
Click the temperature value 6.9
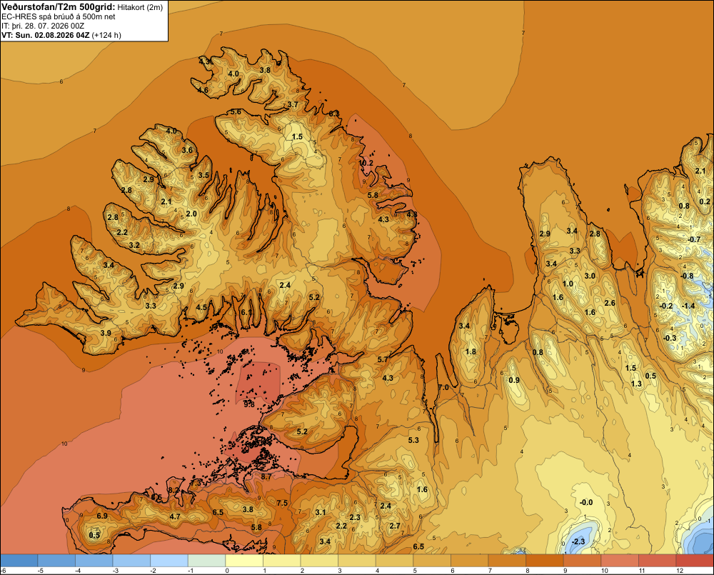point(102,516)
